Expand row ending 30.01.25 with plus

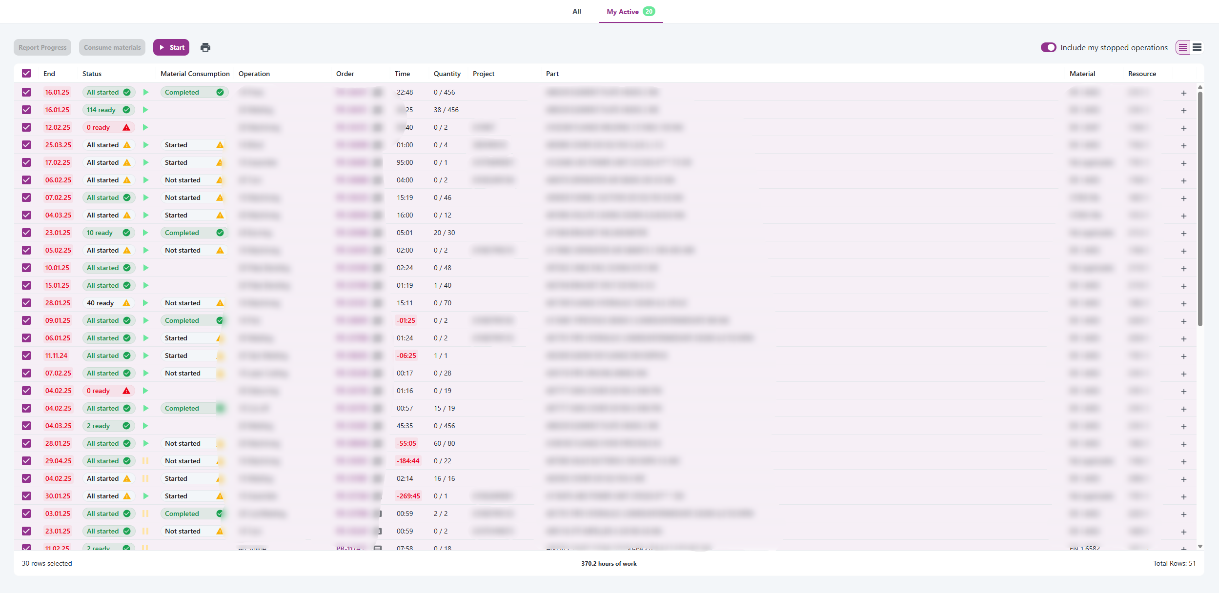tap(1183, 496)
